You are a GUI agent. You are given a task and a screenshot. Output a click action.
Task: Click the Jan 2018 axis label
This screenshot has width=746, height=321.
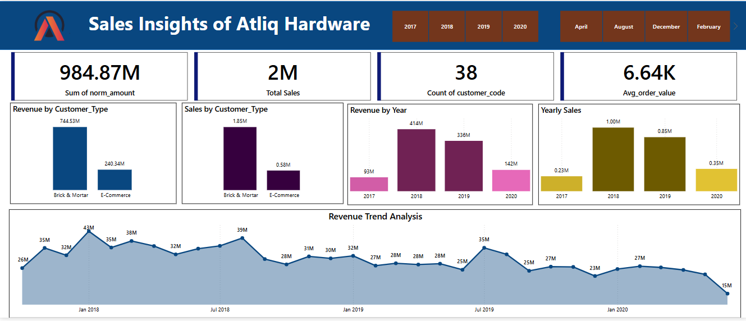click(89, 309)
